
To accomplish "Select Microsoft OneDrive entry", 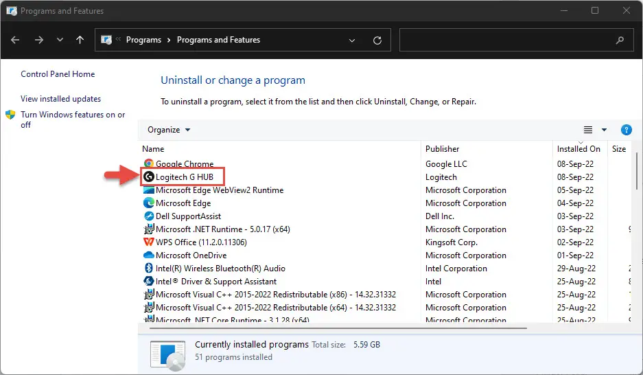I will coord(191,255).
